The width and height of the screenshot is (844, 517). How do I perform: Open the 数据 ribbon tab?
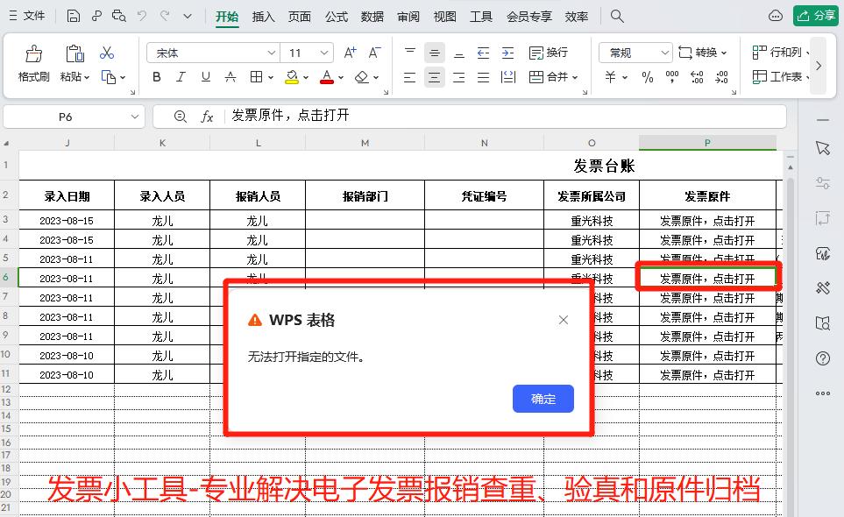(371, 15)
